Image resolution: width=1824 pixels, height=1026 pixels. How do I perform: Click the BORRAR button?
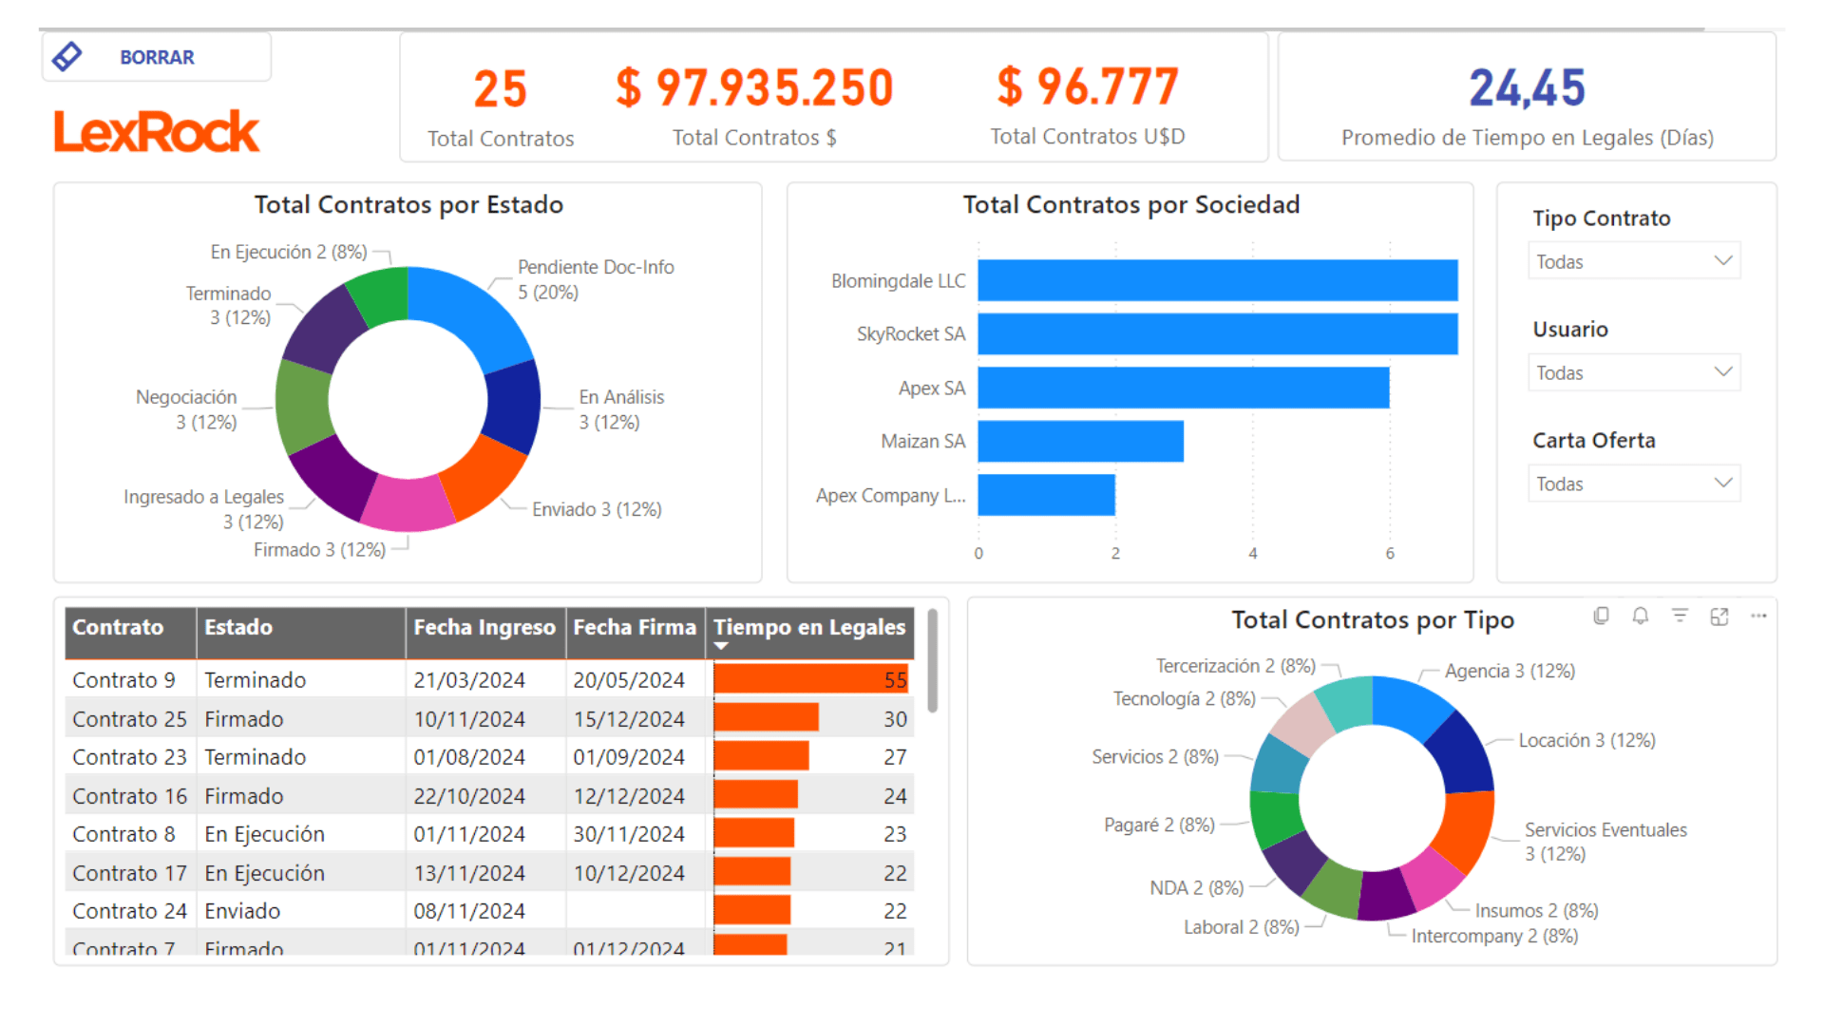(x=157, y=57)
